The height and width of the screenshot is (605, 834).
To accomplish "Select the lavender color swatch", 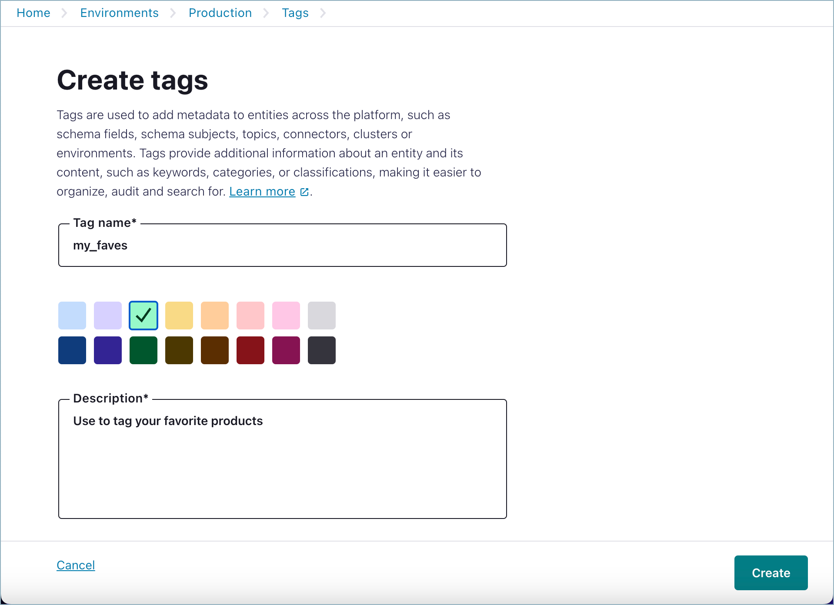I will click(x=107, y=315).
